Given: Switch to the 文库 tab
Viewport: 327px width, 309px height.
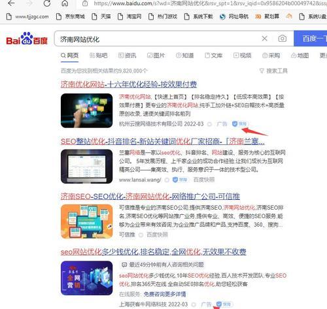Looking at the screenshot, I should point(213,56).
